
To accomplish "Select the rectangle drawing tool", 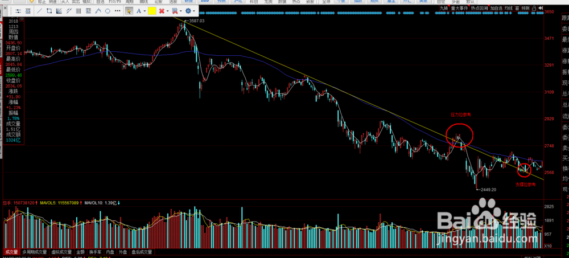I will point(50,11).
